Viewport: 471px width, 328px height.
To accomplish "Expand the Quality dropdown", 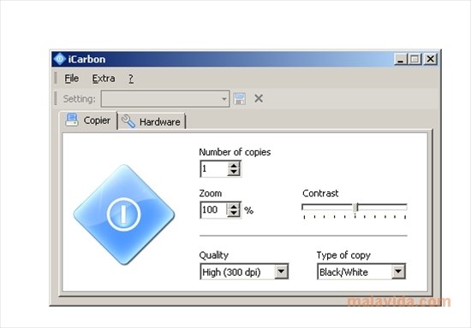I will [x=281, y=272].
